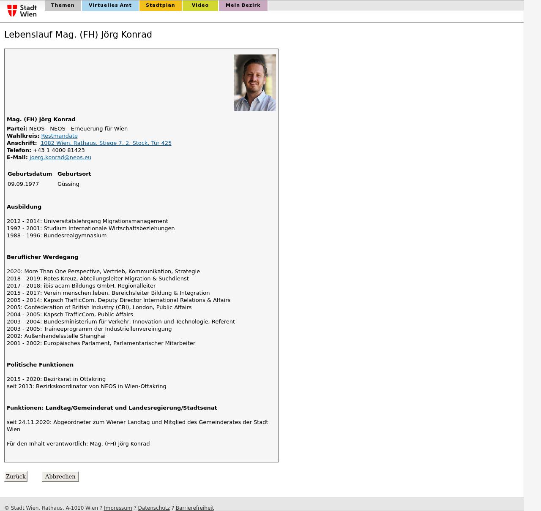The height and width of the screenshot is (511, 541).
Task: Click the Kapsch TrafficCom Deputy Director entry
Action: [x=119, y=300]
